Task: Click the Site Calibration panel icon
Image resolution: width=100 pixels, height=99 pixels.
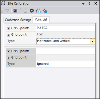Action: point(3,3)
